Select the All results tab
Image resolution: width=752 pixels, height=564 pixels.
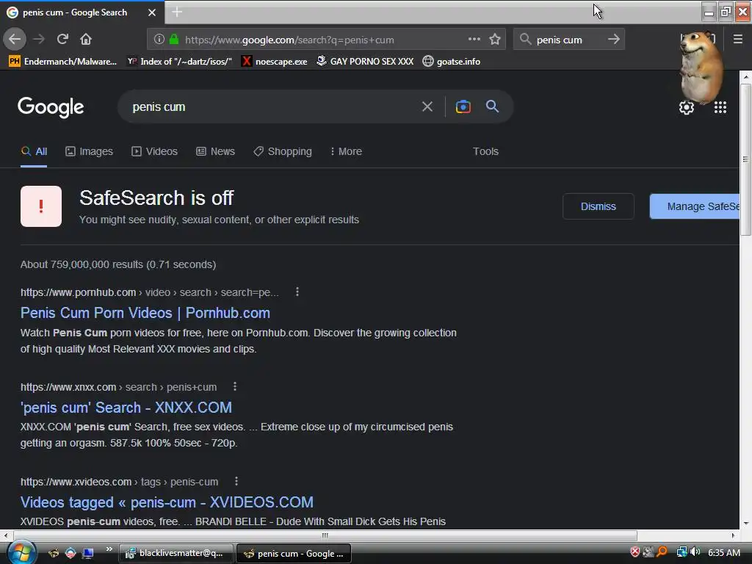[34, 151]
